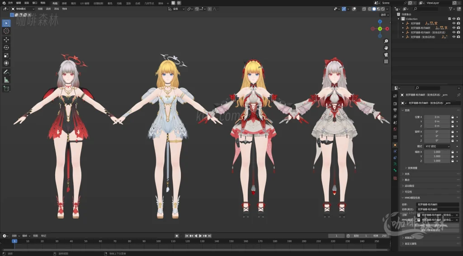Toggle lock on Scale Z
Viewport: 463px width, 256px height.
(452, 161)
